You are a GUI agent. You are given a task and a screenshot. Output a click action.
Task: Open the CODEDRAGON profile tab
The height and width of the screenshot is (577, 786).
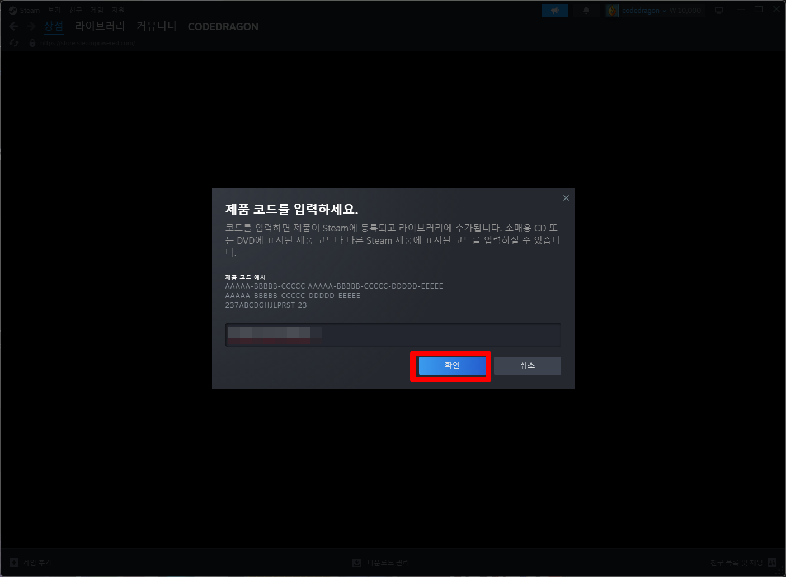pyautogui.click(x=223, y=27)
